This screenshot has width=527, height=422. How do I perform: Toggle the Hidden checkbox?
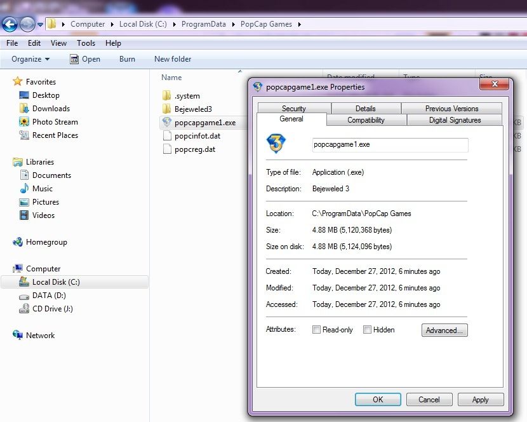click(x=367, y=329)
